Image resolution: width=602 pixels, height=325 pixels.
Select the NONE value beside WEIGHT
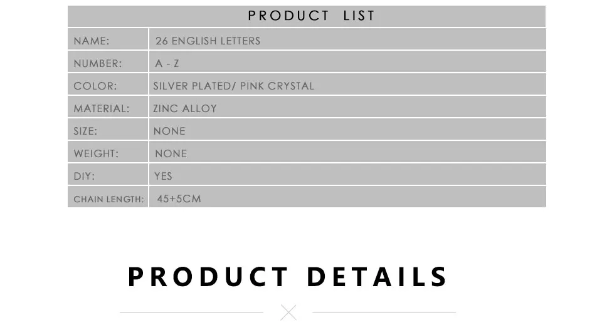[171, 153]
